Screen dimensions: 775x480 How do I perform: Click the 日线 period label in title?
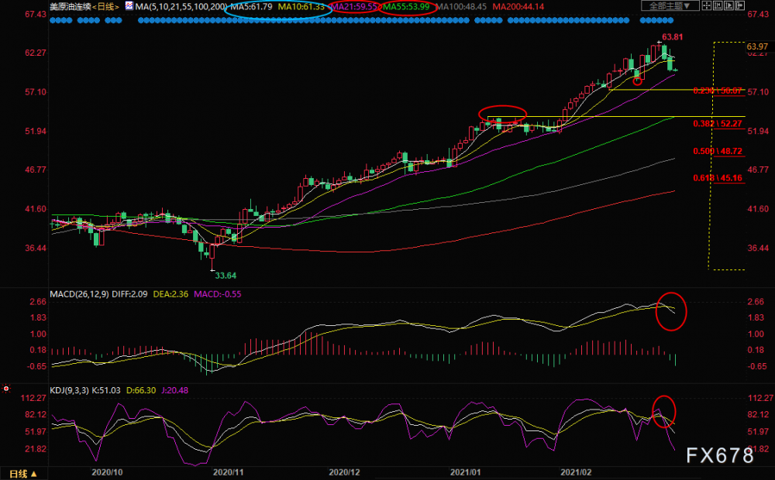105,7
